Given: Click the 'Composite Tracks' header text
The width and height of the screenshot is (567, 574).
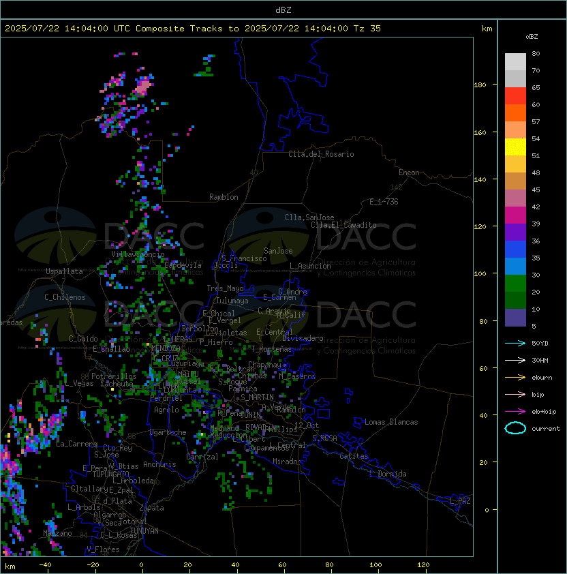Looking at the screenshot, I should coord(179,29).
